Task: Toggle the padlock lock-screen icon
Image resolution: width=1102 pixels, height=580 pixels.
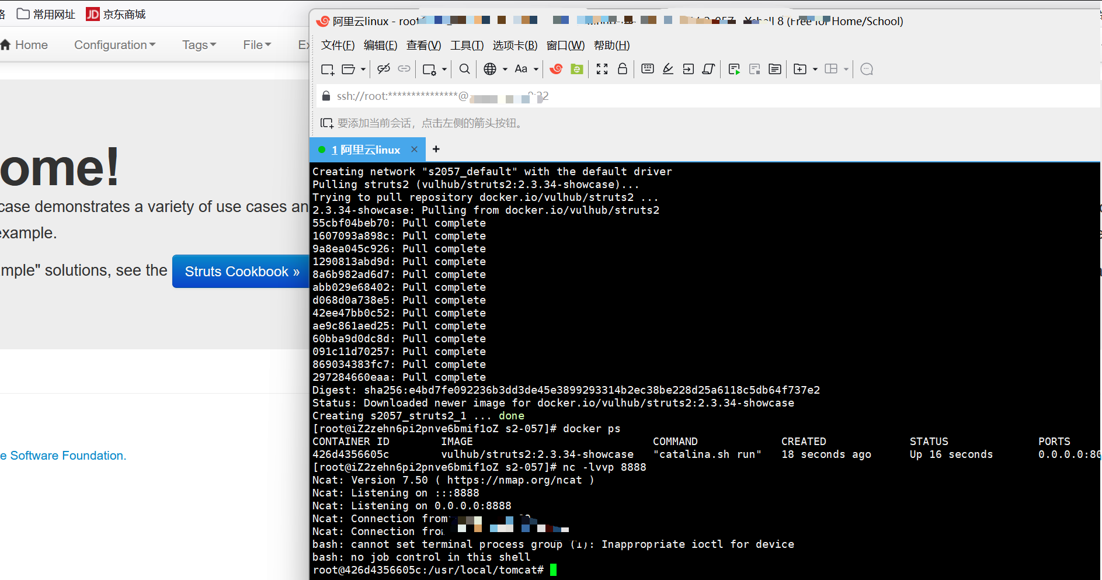Action: point(623,69)
